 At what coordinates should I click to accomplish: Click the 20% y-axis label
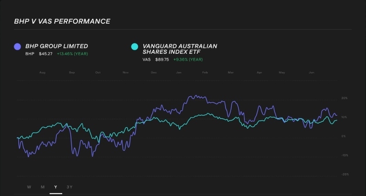(x=344, y=98)
